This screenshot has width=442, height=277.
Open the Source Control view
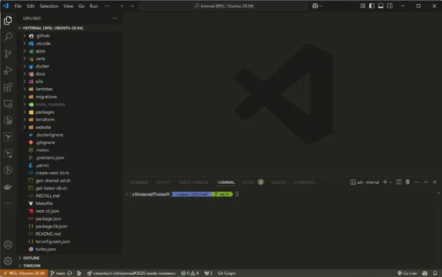click(x=8, y=54)
